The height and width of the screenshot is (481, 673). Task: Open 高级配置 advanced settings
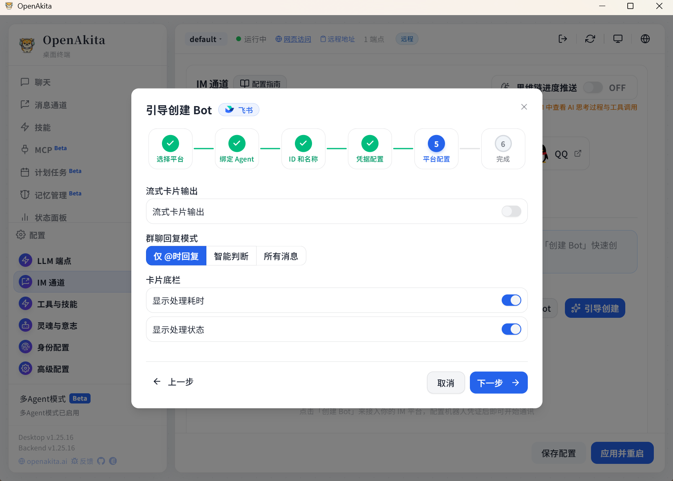(44, 369)
